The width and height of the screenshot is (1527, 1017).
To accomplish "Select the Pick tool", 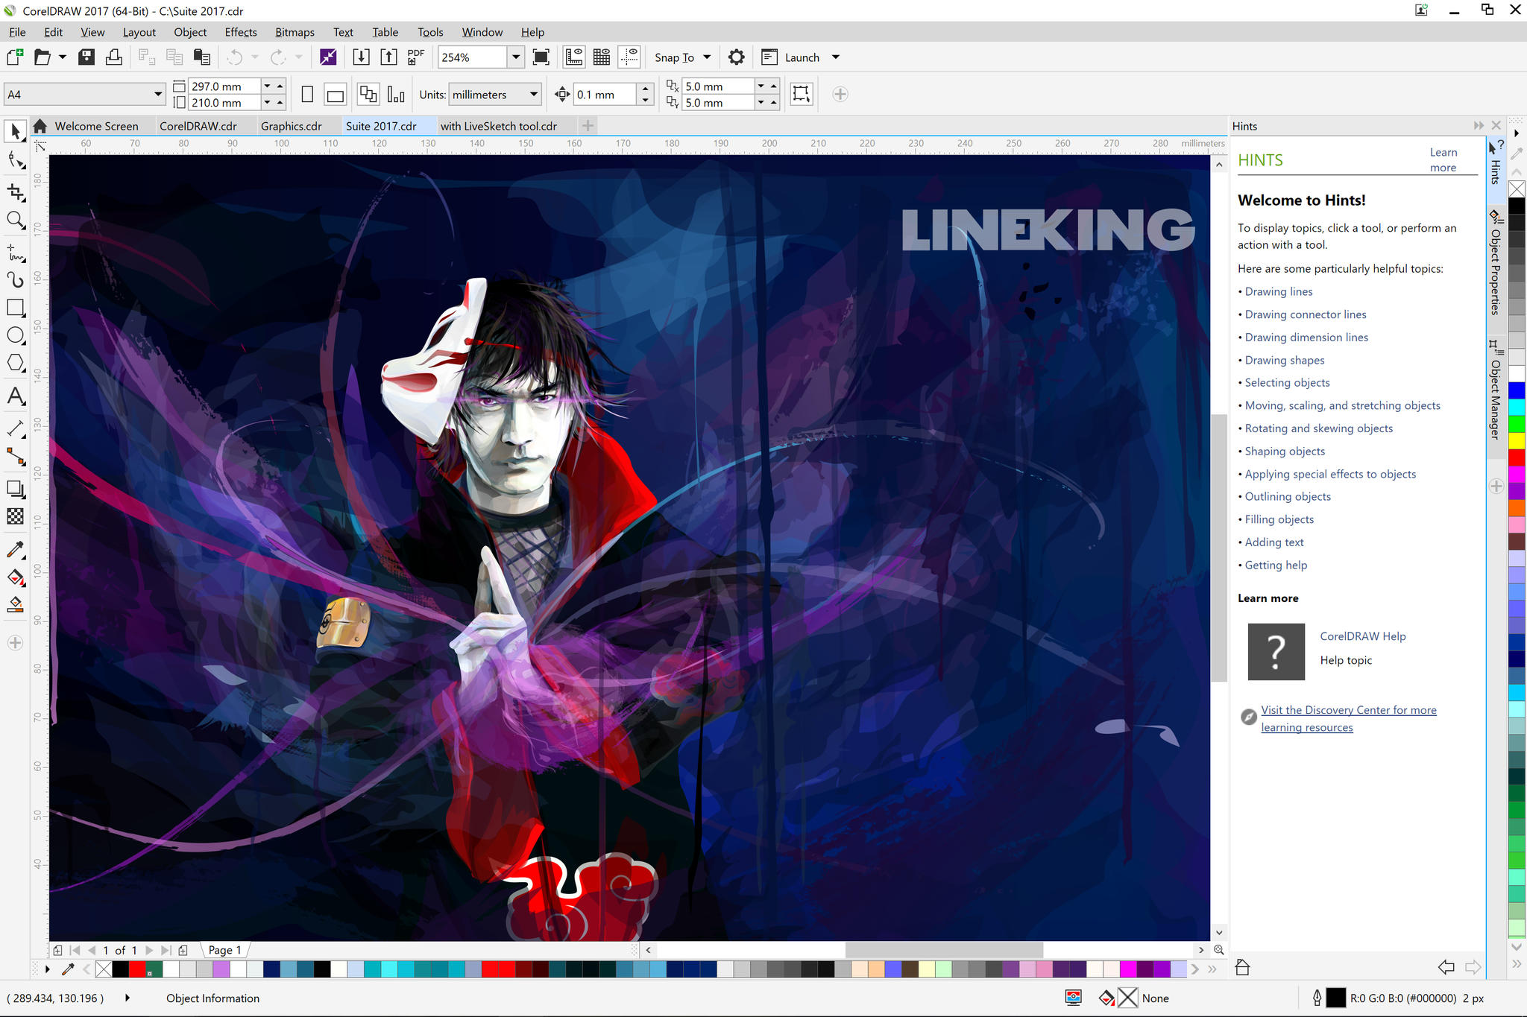I will click(15, 131).
